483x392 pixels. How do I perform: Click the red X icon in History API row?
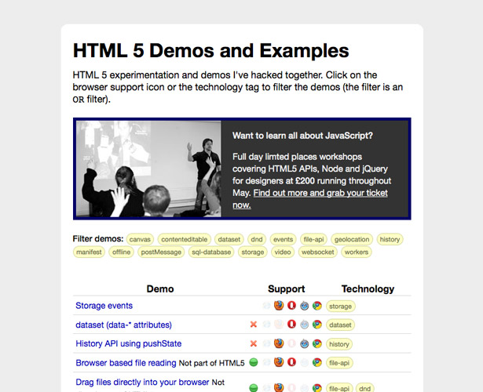point(254,343)
